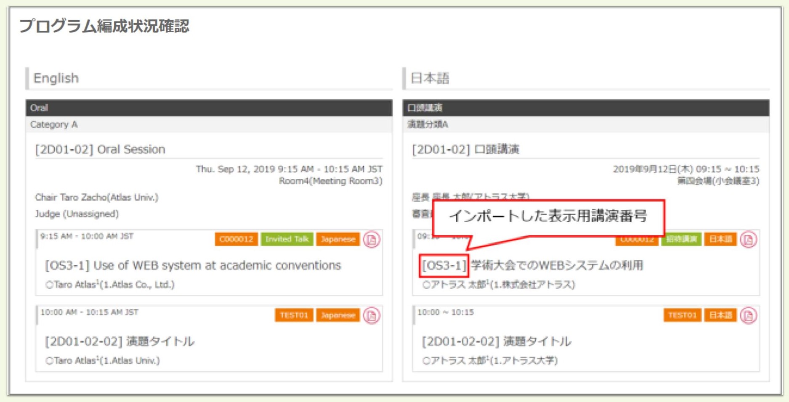
Task: Select the C000012 tag in English column
Action: pyautogui.click(x=236, y=239)
